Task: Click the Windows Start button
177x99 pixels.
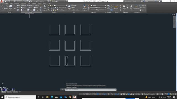Action: 2,97
